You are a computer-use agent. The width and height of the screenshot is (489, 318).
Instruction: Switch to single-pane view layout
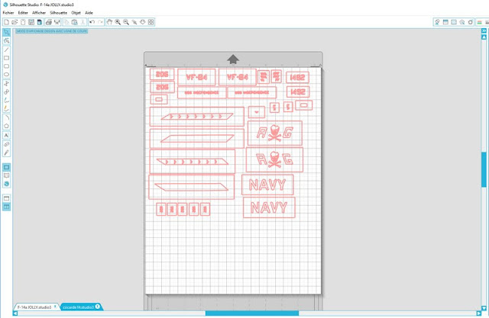7,198
